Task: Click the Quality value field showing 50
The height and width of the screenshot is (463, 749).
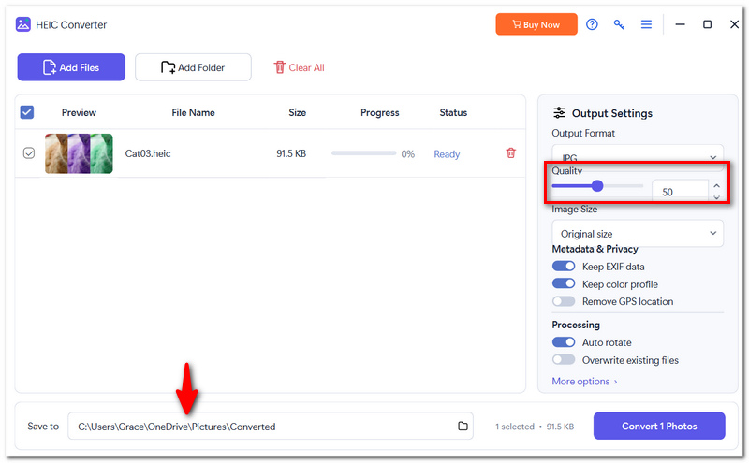Action: coord(680,192)
